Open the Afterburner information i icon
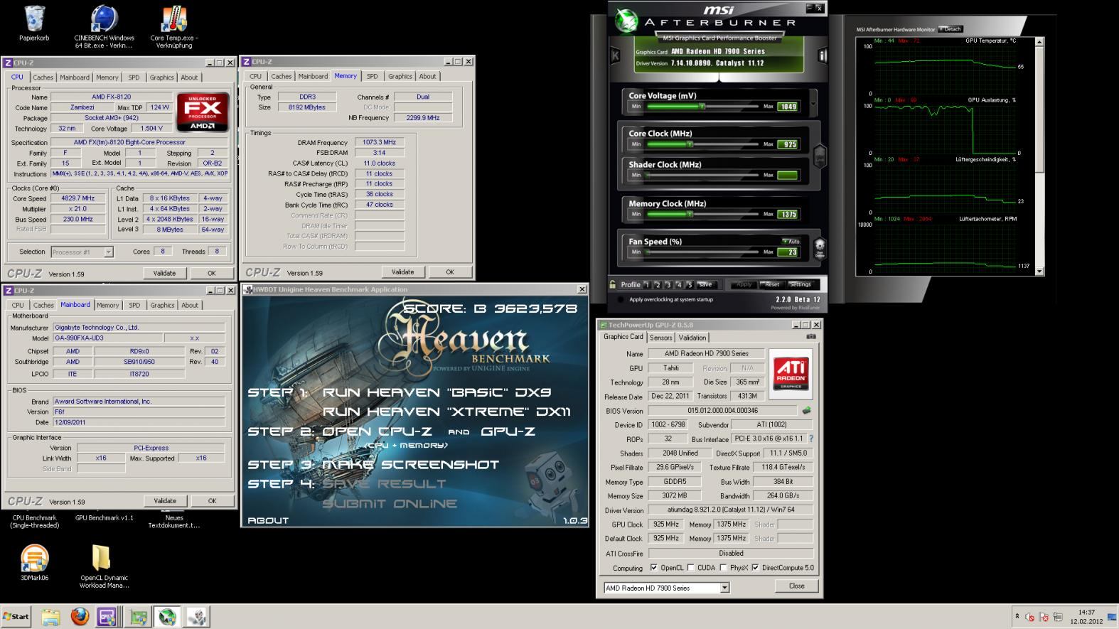Image resolution: width=1119 pixels, height=629 pixels. 823,56
